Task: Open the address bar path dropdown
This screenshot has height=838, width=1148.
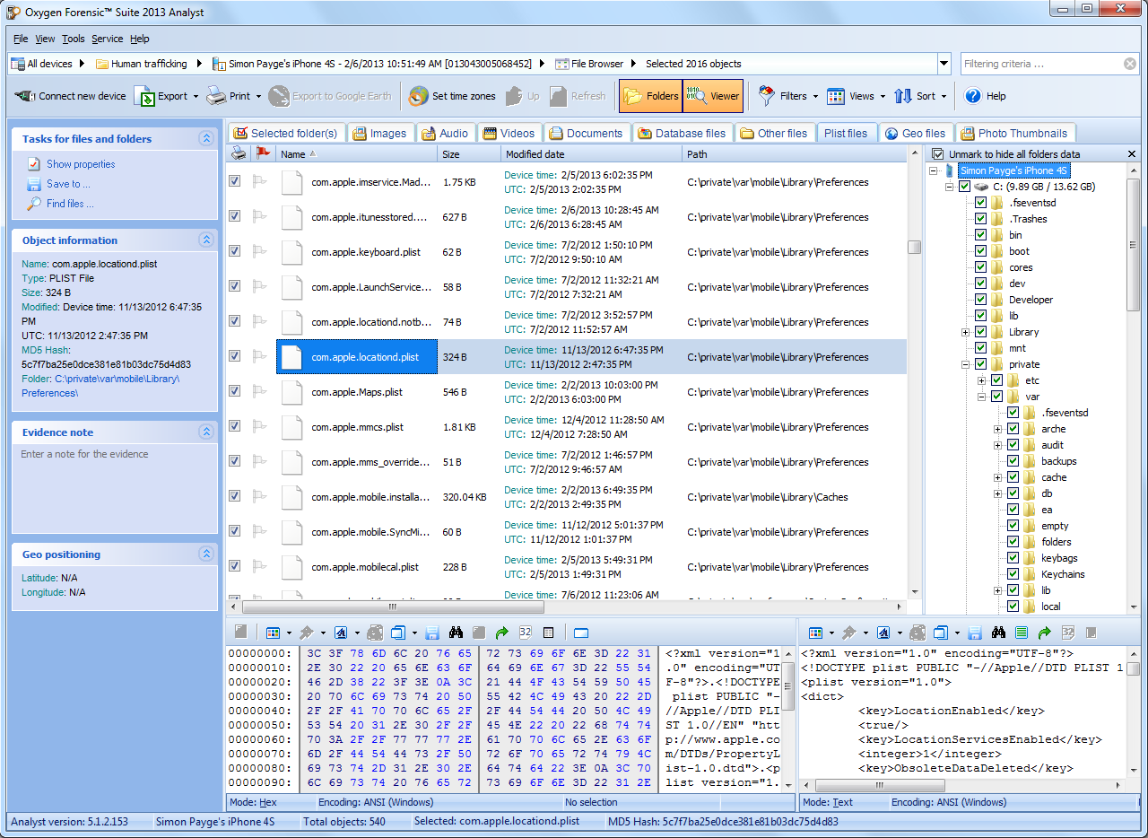Action: point(944,64)
